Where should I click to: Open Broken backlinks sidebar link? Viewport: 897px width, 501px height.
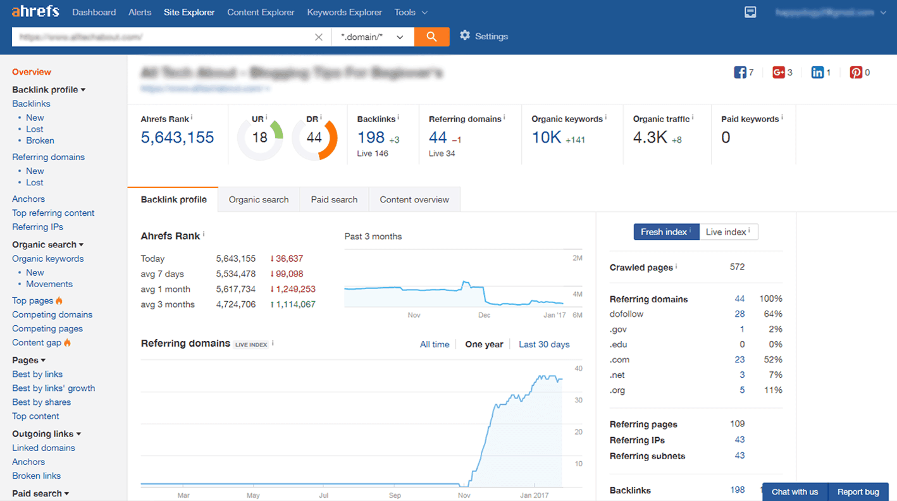40,140
